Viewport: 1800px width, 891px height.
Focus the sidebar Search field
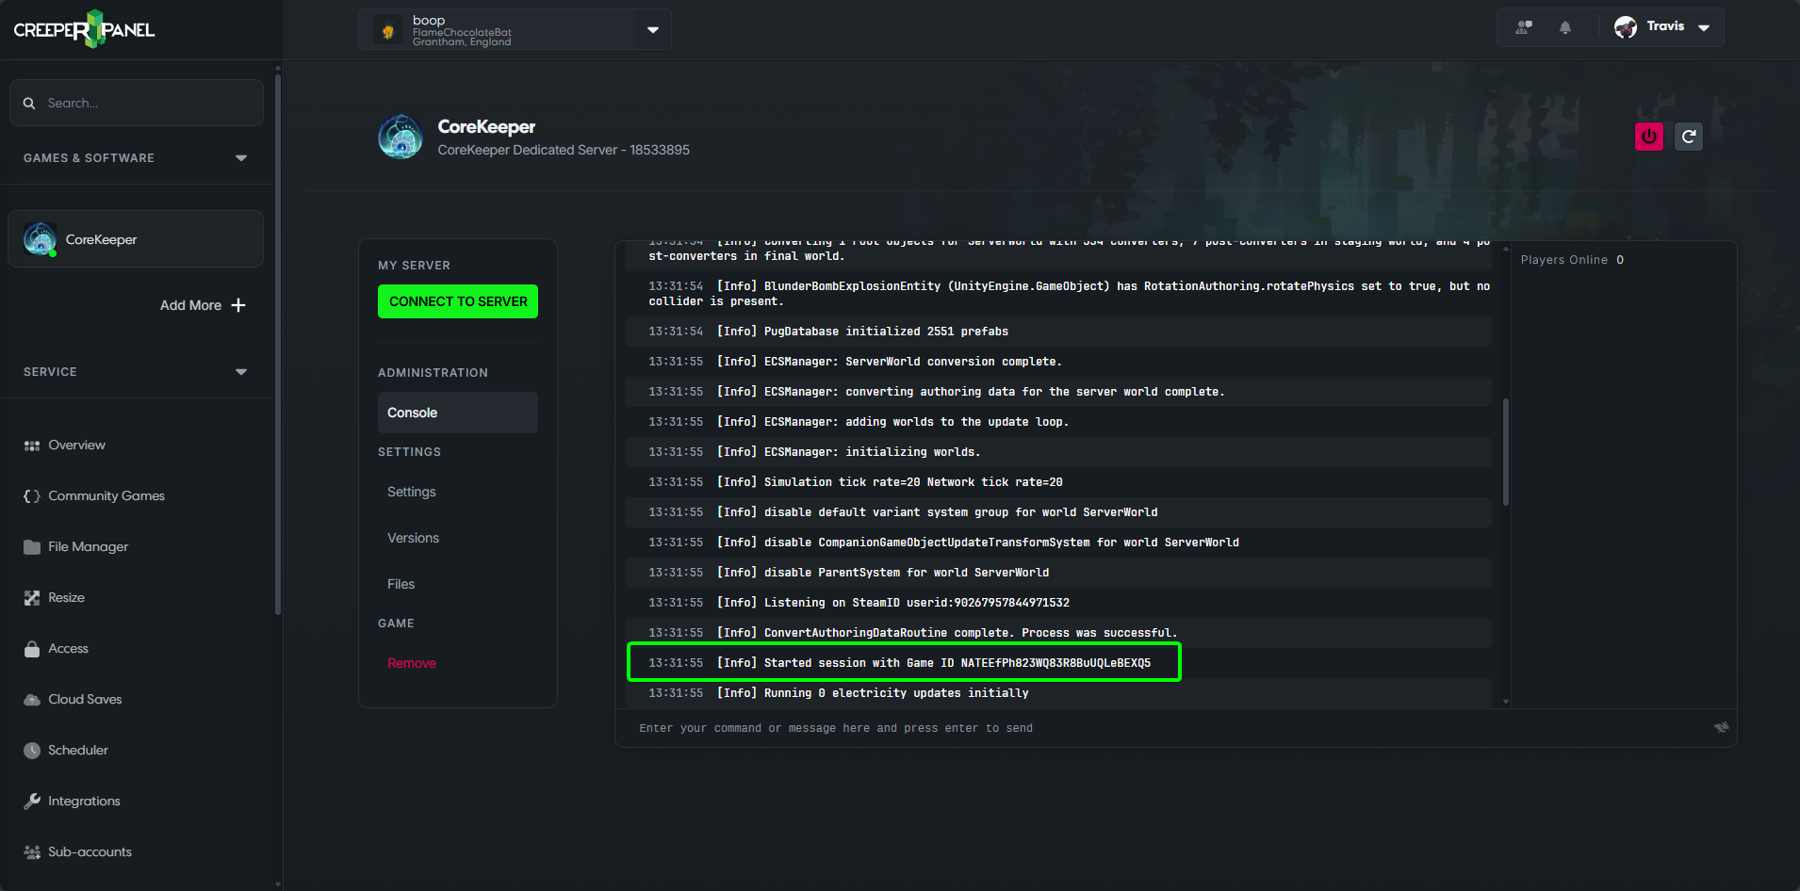tap(137, 103)
